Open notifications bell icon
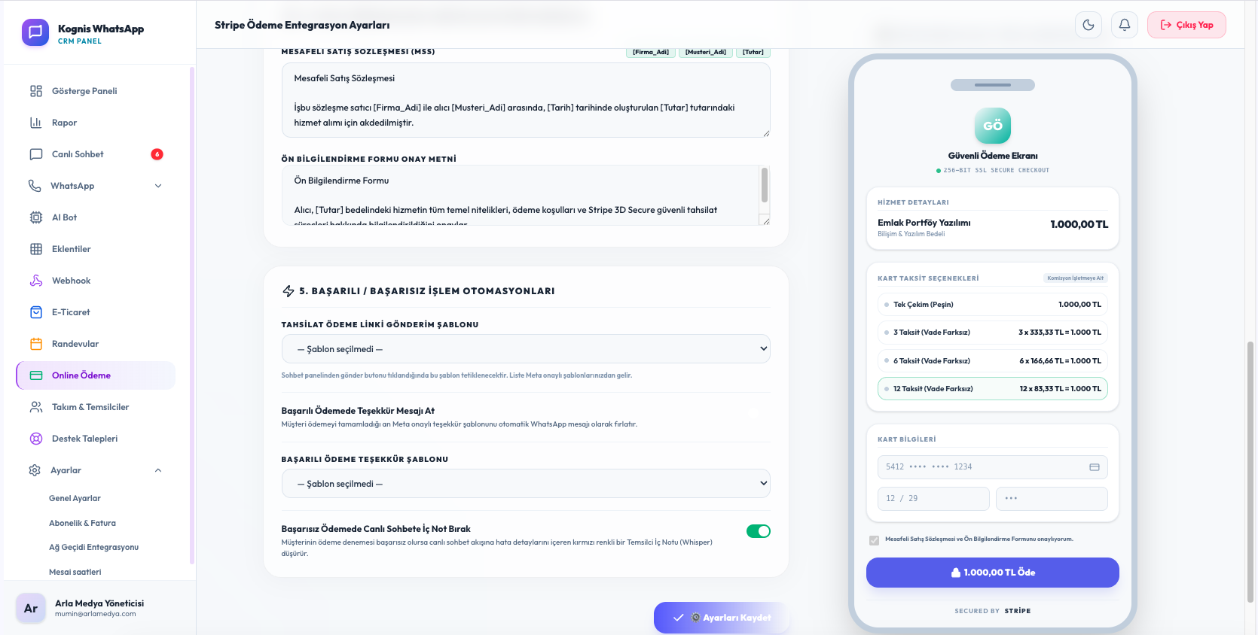Viewport: 1258px width, 635px height. [x=1125, y=25]
